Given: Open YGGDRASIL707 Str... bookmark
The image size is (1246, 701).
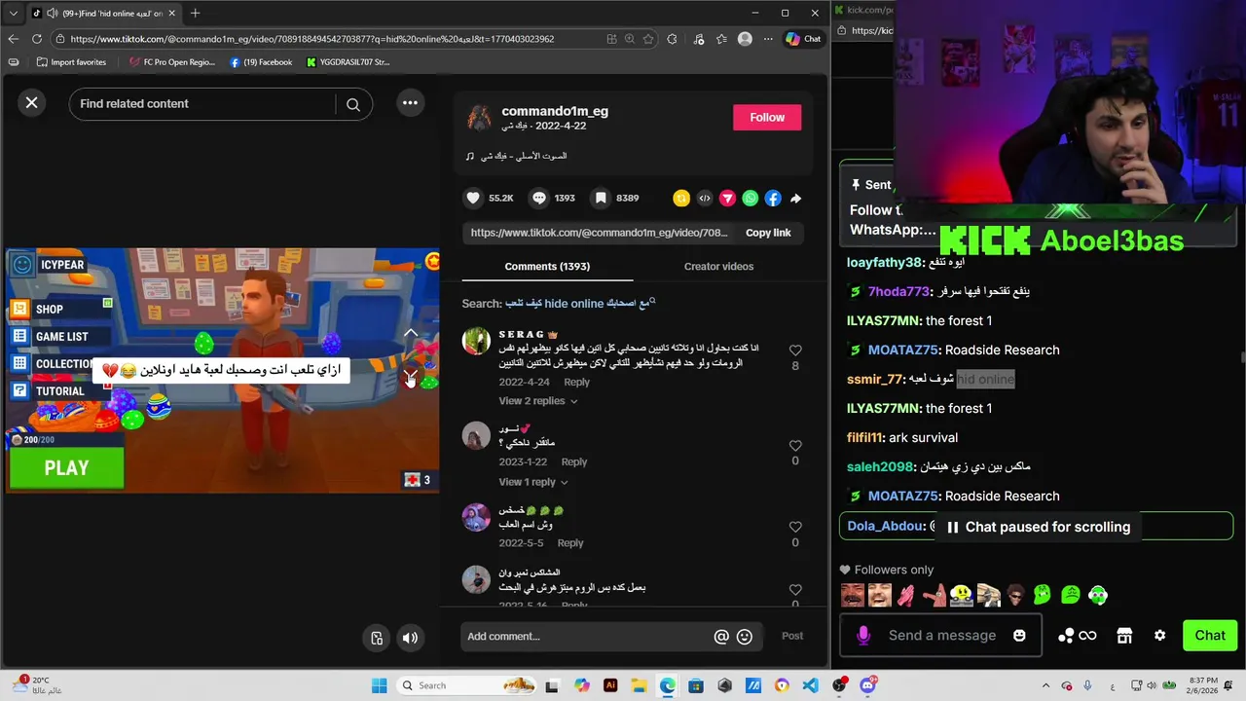Looking at the screenshot, I should pyautogui.click(x=348, y=62).
